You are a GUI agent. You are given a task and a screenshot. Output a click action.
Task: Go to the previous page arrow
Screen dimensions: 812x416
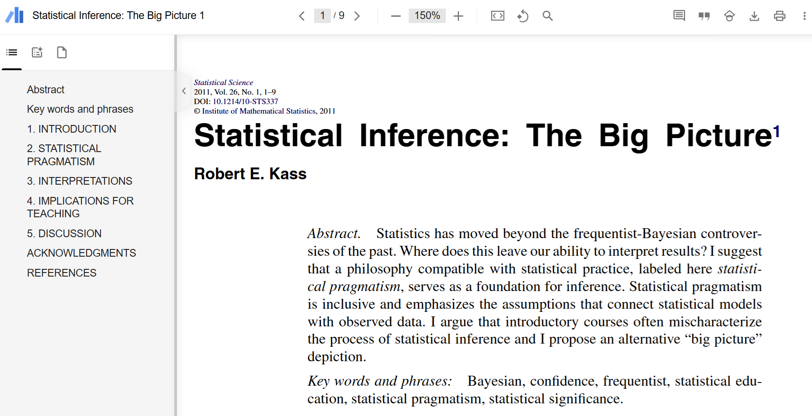[x=302, y=16]
